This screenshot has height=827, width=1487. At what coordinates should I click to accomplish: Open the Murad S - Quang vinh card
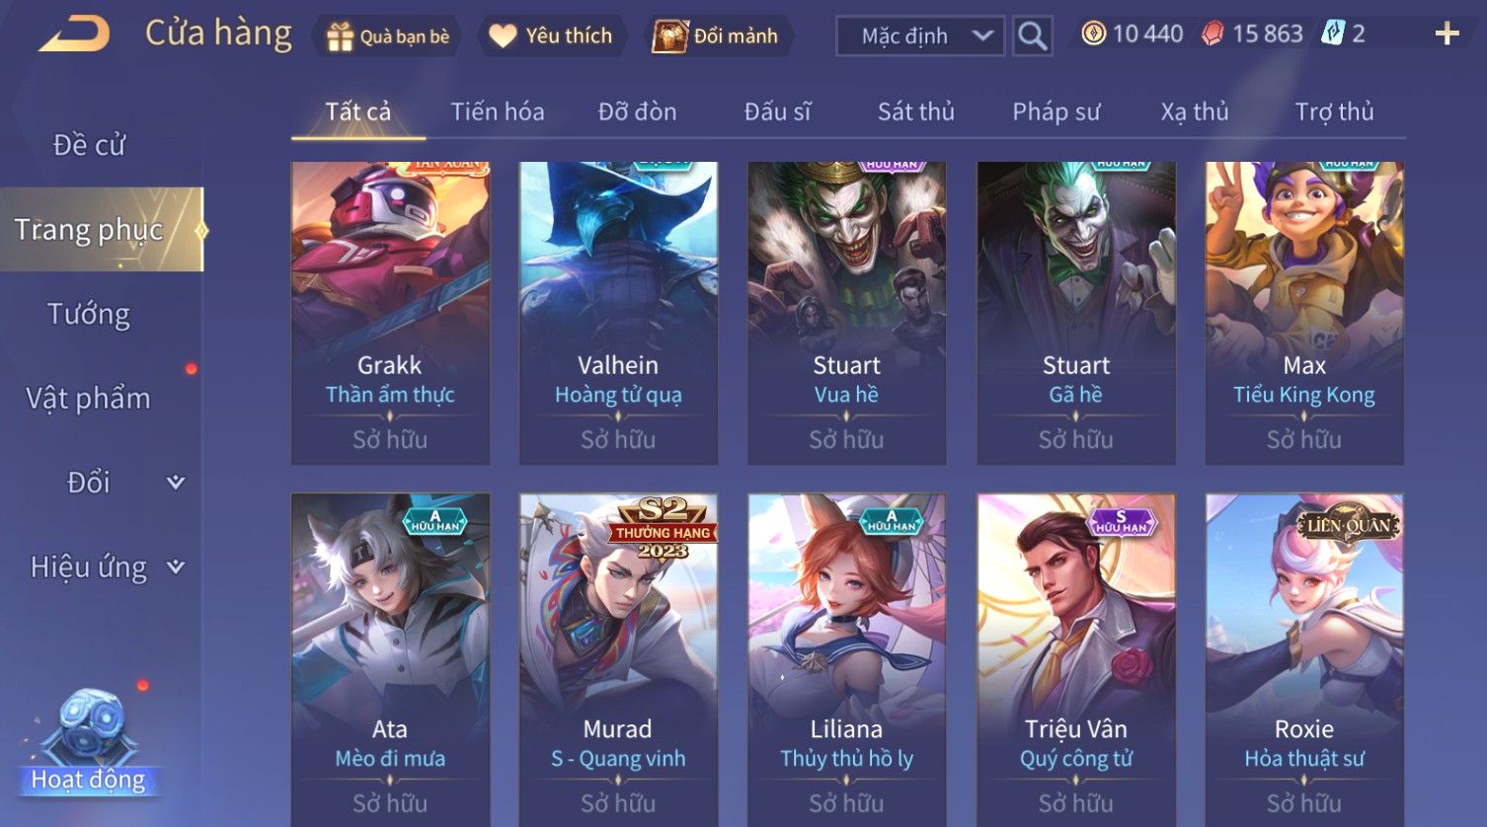pyautogui.click(x=618, y=659)
